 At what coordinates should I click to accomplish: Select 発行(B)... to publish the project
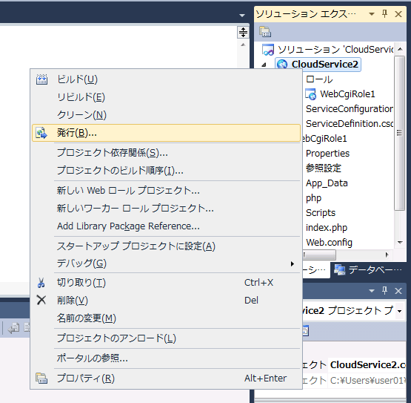(166, 133)
